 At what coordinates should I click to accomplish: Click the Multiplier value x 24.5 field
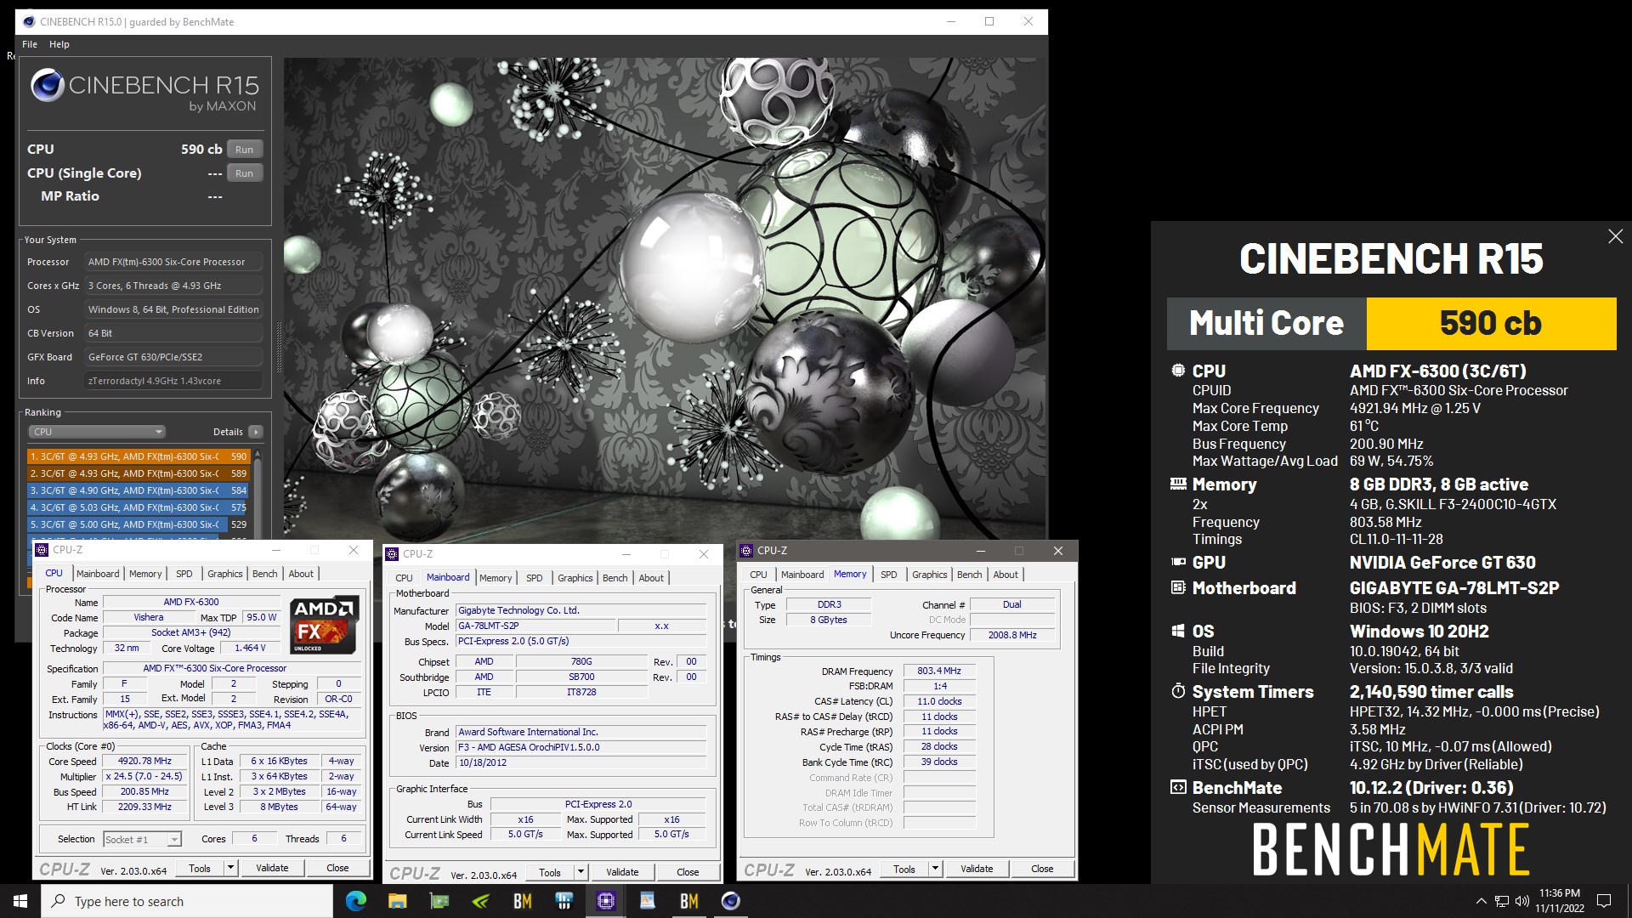tap(144, 776)
